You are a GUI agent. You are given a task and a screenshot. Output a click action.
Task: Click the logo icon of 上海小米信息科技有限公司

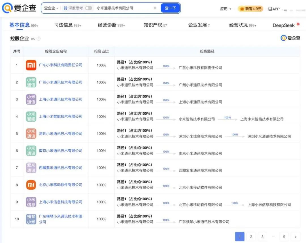tap(31, 202)
